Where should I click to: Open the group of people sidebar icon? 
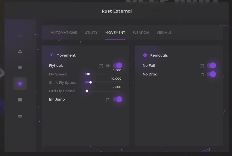pos(20,116)
